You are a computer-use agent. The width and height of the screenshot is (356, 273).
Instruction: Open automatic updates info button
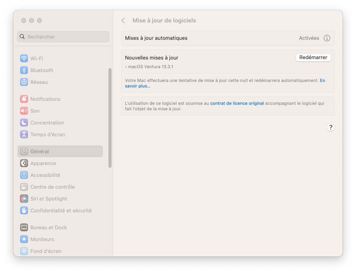point(327,38)
